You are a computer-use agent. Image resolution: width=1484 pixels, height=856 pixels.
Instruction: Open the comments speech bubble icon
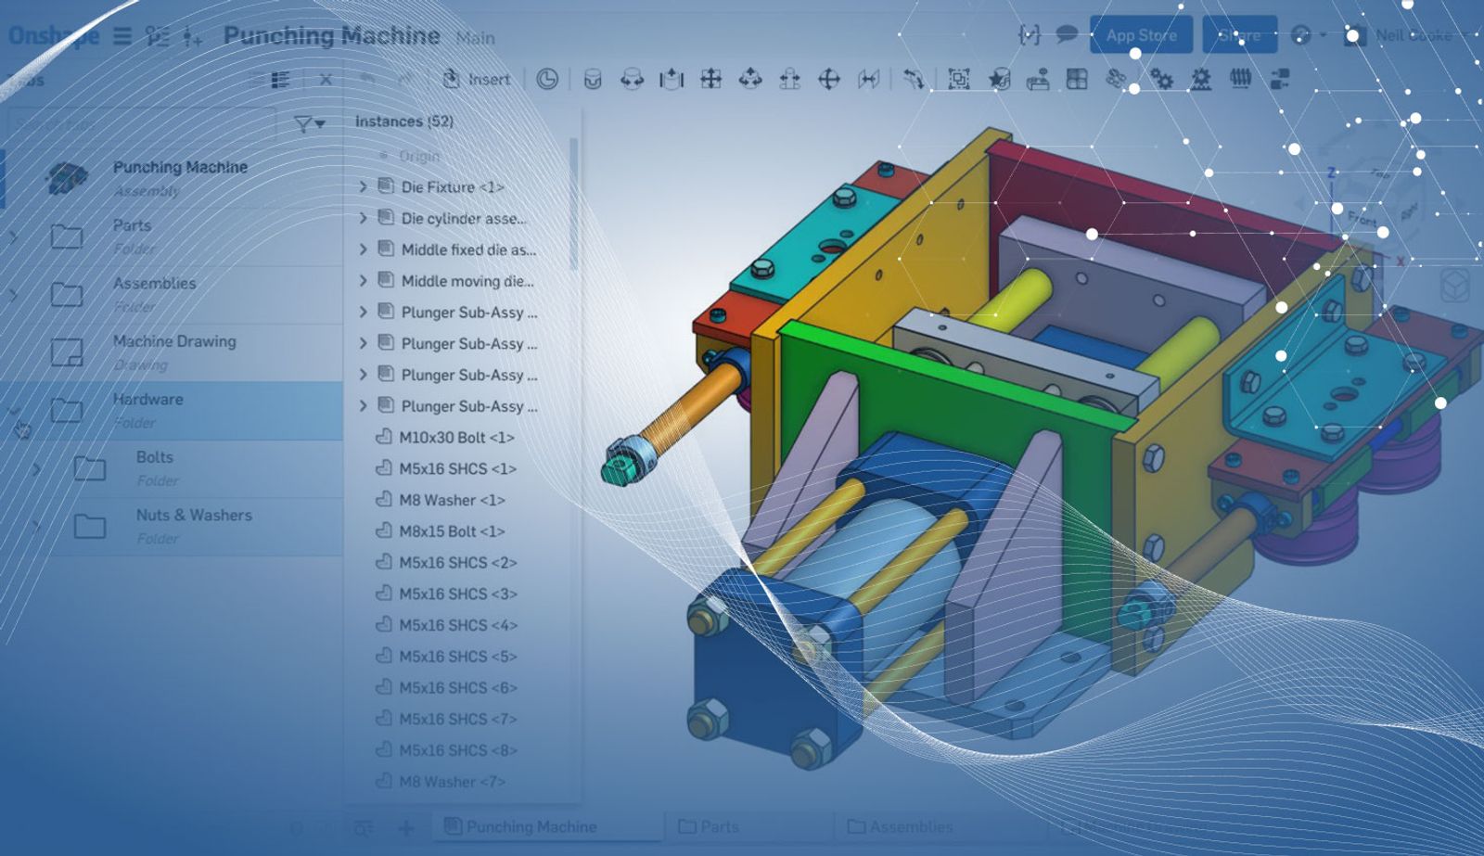(1067, 35)
